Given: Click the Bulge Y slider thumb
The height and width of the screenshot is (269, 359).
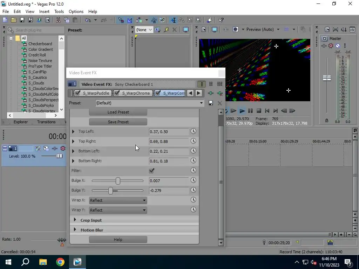Looking at the screenshot, I should (x=110, y=191).
